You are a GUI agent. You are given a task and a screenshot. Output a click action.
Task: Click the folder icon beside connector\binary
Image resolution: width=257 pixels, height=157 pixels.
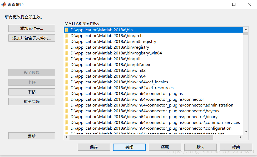(x=67, y=117)
